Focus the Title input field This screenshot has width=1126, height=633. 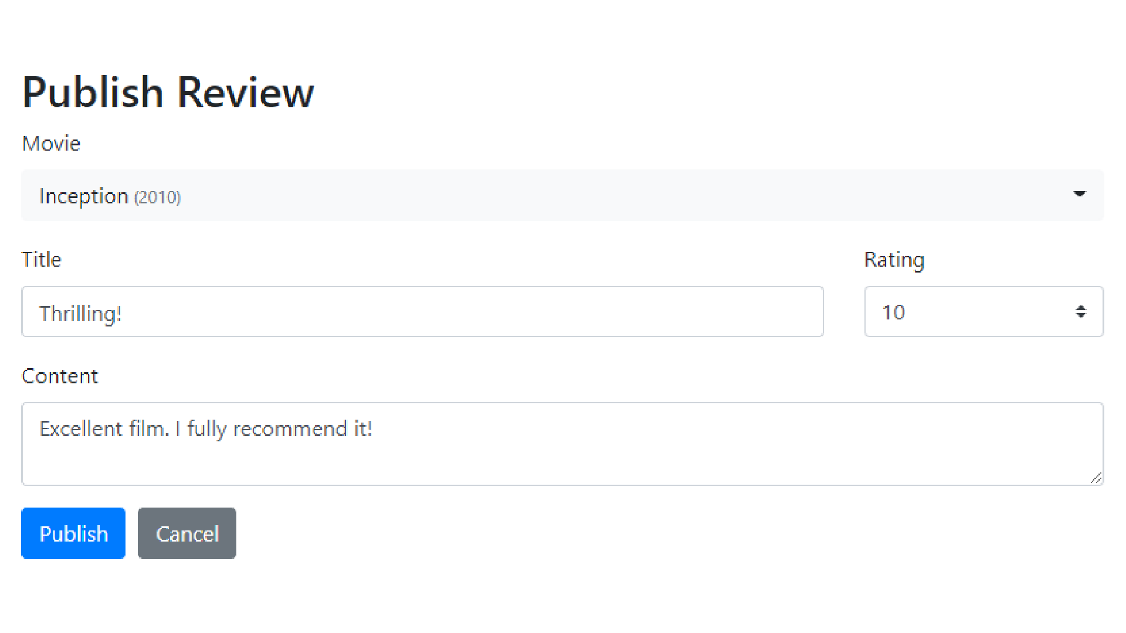point(422,312)
